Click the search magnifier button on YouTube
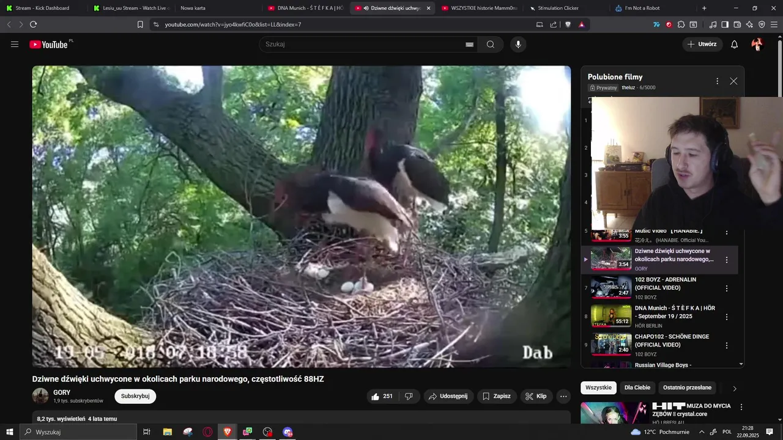Image resolution: width=783 pixels, height=440 pixels. pos(491,44)
